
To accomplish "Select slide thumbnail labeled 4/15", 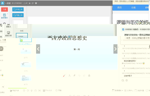I will point(26,78).
